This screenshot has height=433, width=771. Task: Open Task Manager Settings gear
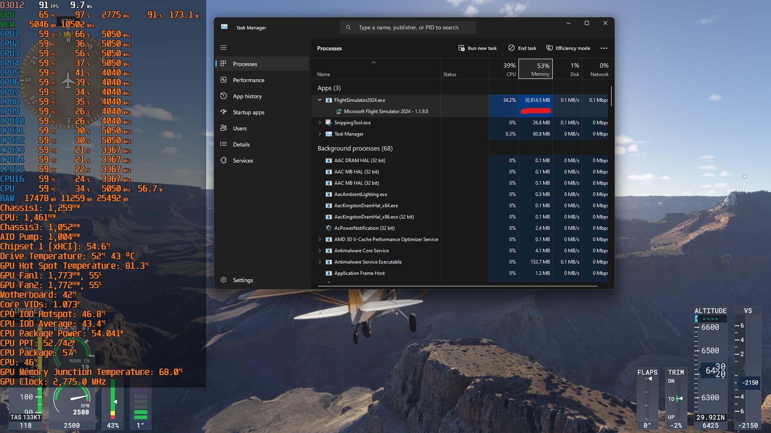[x=224, y=280]
